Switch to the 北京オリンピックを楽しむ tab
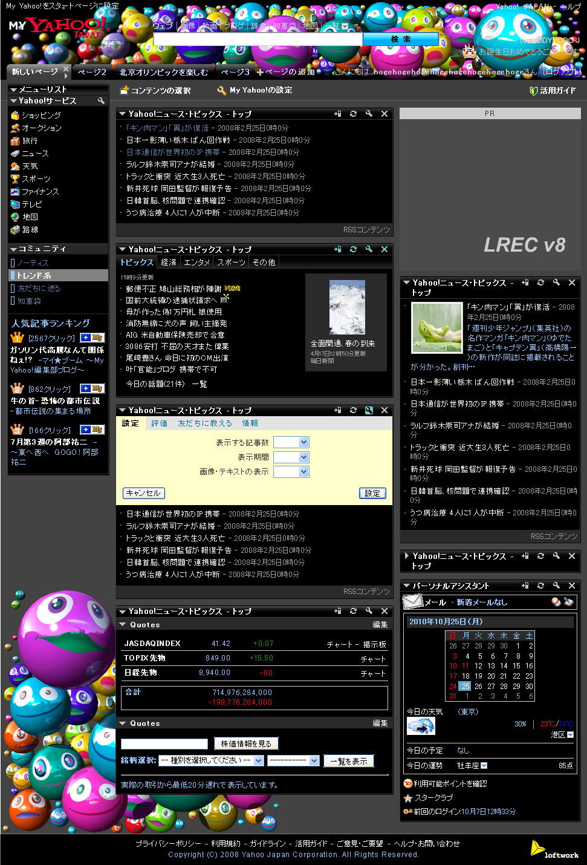This screenshot has height=865, width=587. (x=163, y=72)
